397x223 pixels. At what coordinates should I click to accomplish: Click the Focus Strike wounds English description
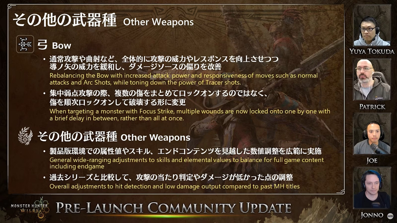coord(190,115)
